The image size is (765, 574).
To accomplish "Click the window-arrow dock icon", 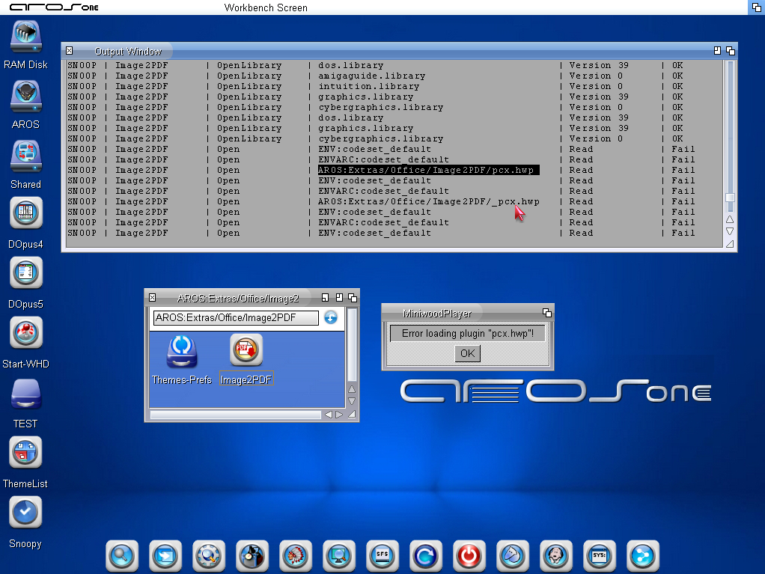I will 165,555.
